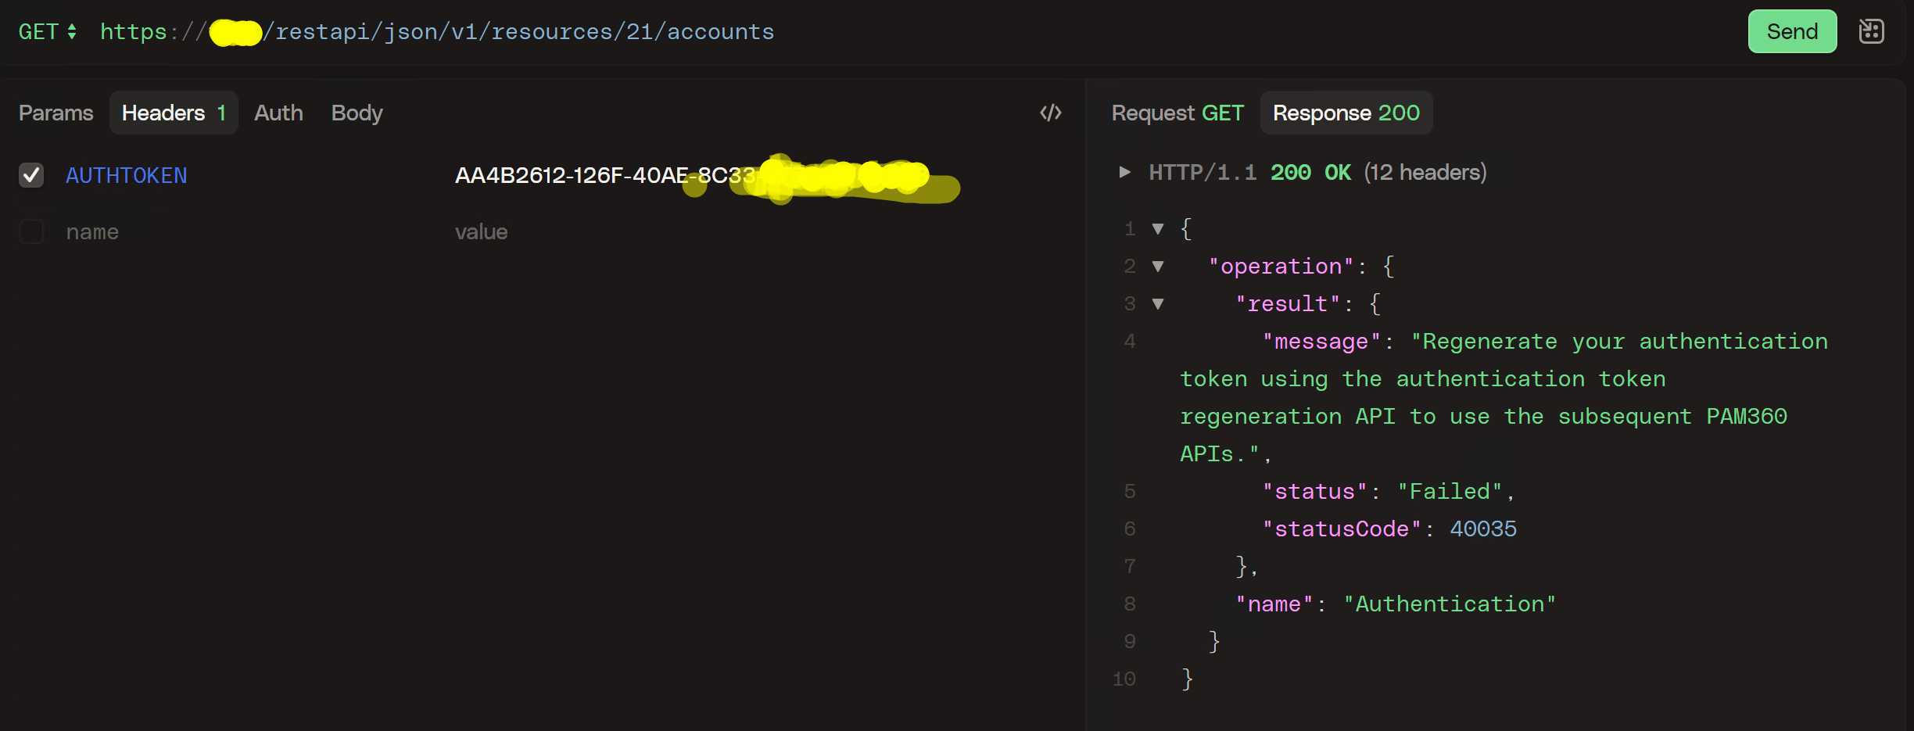Open the Auth tab
1914x731 pixels.
point(278,113)
